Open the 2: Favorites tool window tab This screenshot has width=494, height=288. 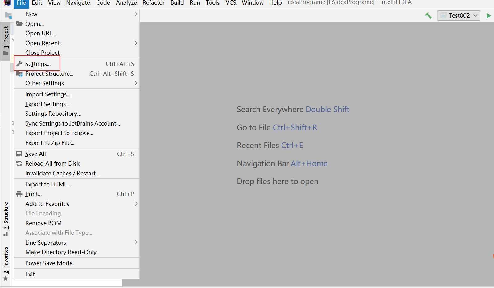(6, 264)
